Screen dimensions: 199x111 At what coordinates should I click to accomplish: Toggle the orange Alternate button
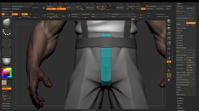click(x=7, y=88)
